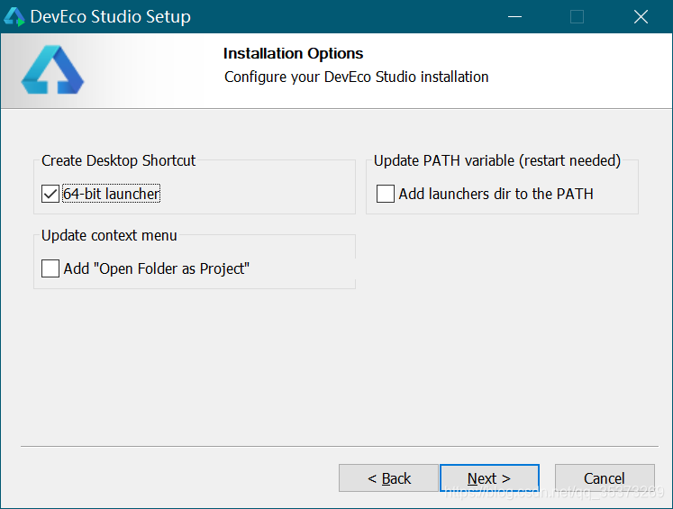Go to the Next installation step
This screenshot has height=509, width=673.
point(489,478)
